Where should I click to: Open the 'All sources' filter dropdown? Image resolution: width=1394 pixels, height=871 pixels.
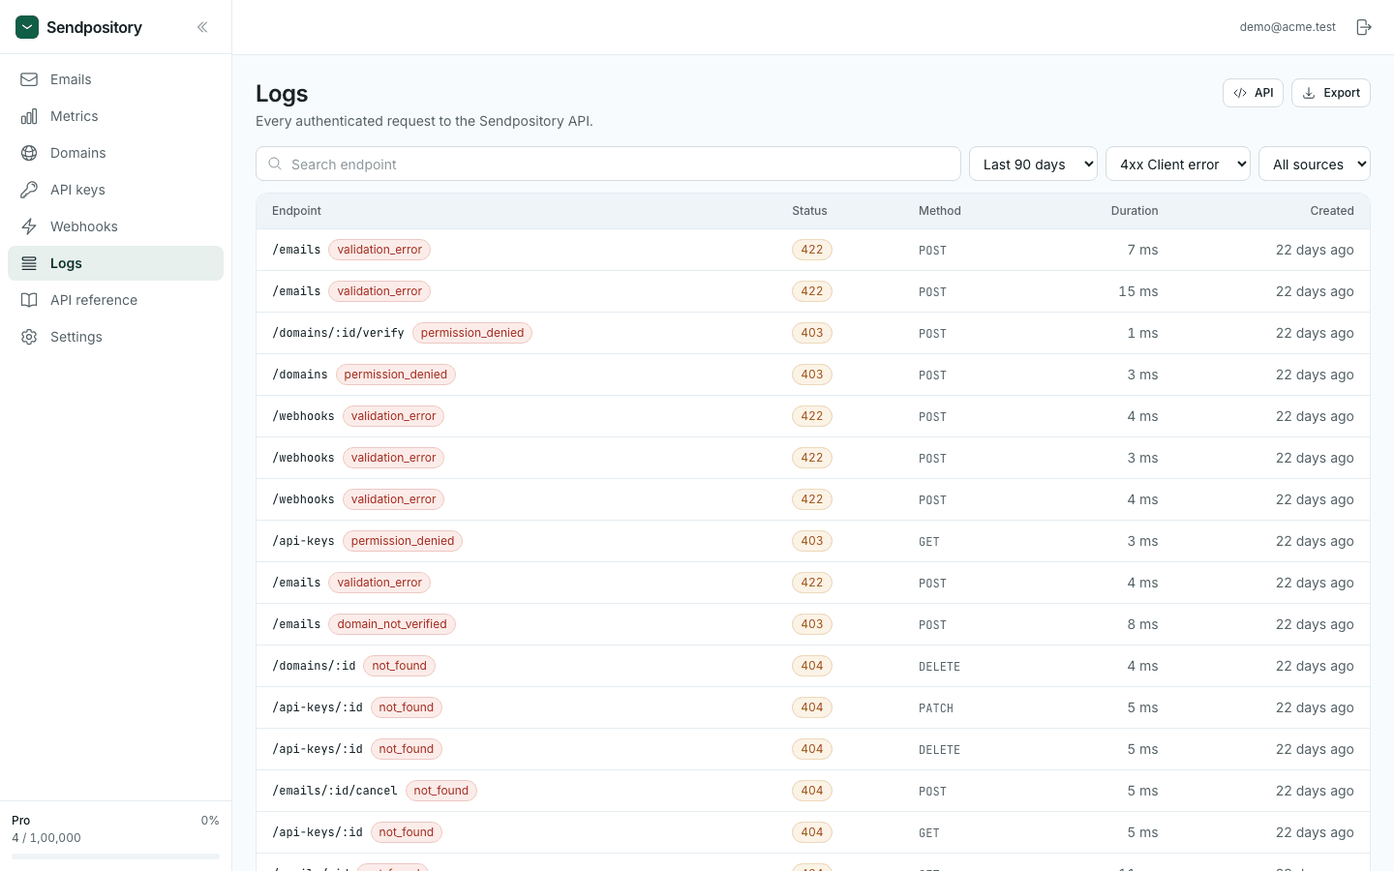(1315, 164)
